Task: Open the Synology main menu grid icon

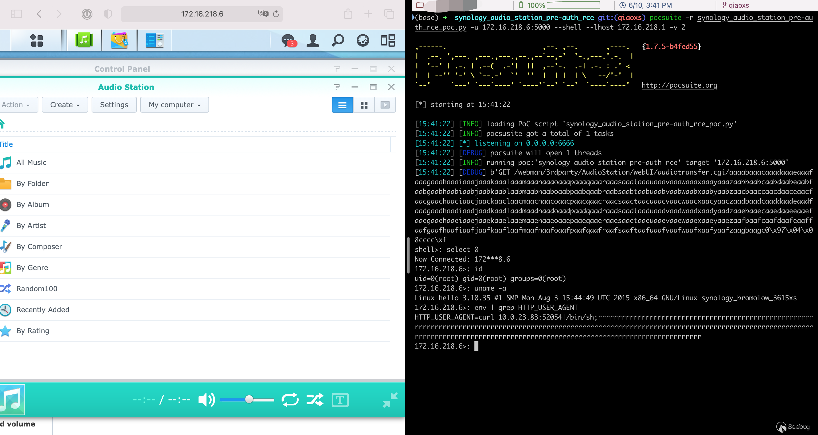Action: (x=36, y=40)
